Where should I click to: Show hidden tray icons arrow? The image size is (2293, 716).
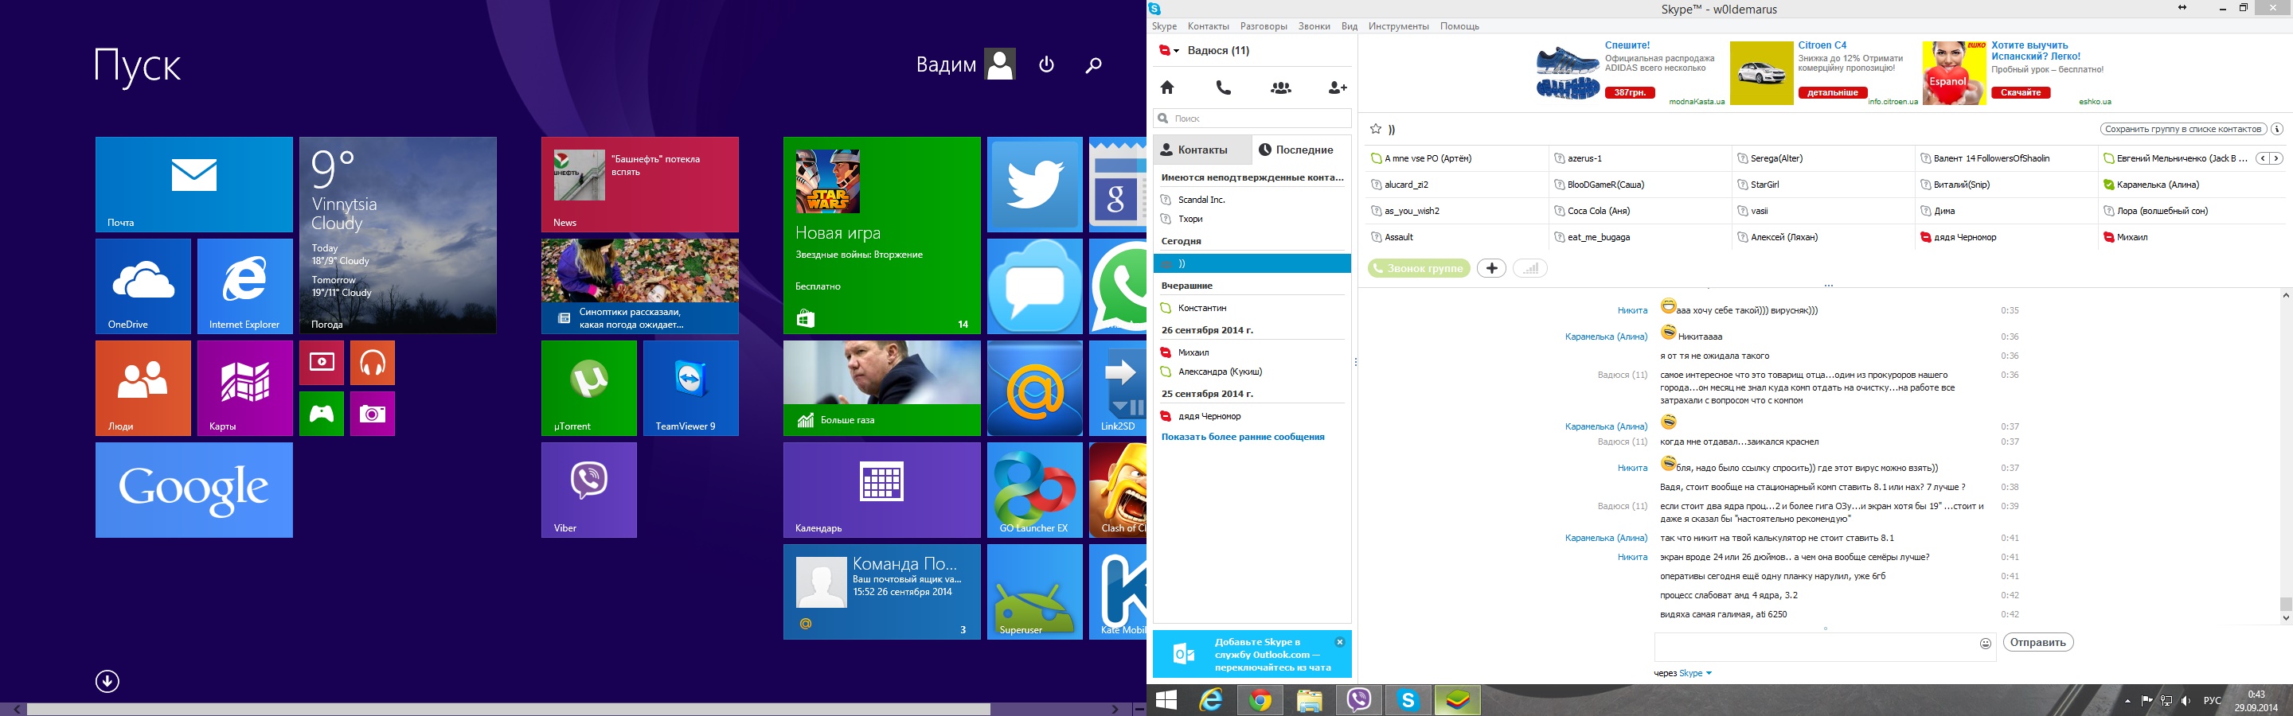point(2127,701)
